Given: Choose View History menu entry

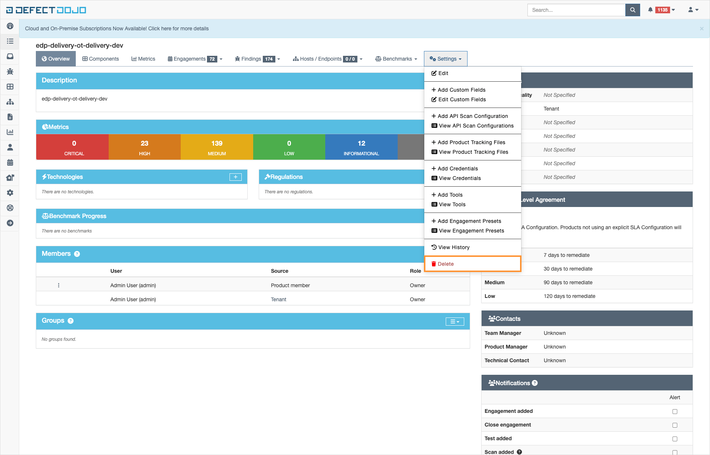Looking at the screenshot, I should click(x=454, y=247).
